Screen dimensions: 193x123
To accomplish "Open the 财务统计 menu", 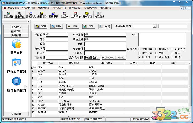I will click(x=74, y=8).
